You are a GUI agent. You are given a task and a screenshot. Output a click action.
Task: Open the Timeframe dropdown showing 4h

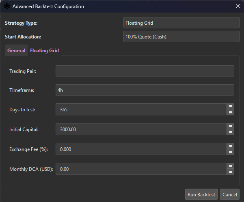click(x=145, y=90)
